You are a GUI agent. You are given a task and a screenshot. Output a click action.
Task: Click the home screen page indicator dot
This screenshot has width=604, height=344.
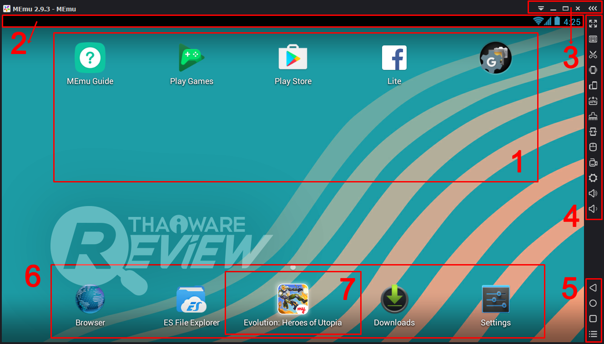293,268
